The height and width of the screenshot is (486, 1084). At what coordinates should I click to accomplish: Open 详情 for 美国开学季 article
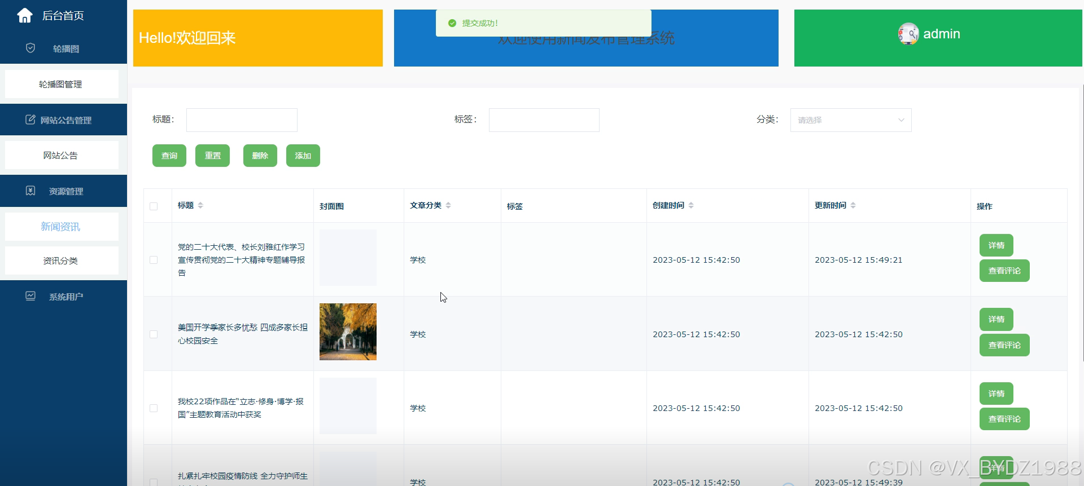996,319
